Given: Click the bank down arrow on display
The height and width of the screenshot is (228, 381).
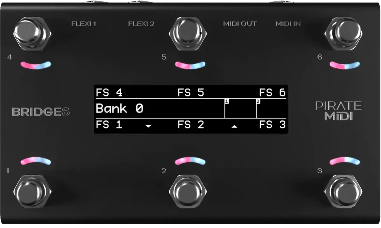Looking at the screenshot, I should [148, 126].
